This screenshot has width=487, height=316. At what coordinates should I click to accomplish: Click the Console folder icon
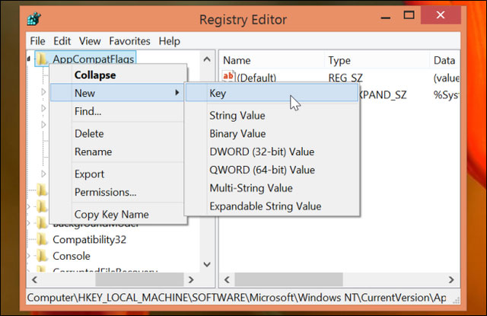[42, 256]
